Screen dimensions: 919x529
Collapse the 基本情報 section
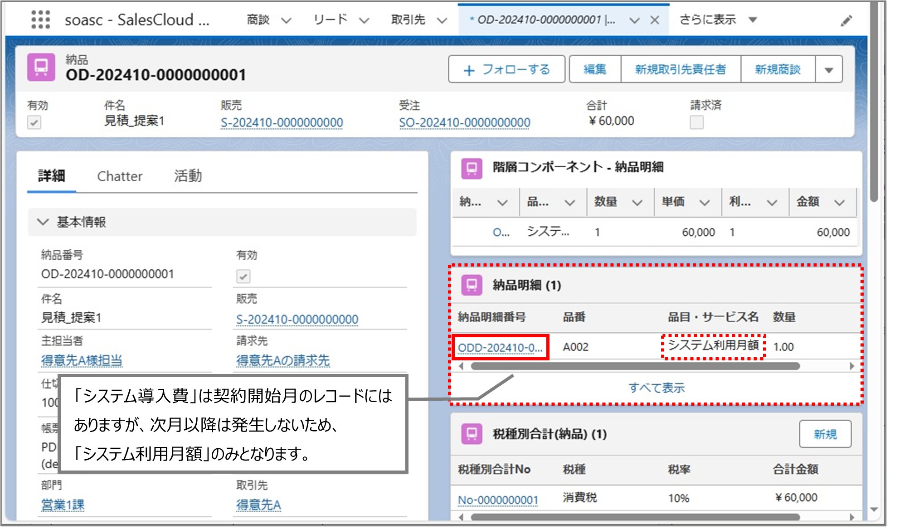(x=43, y=222)
